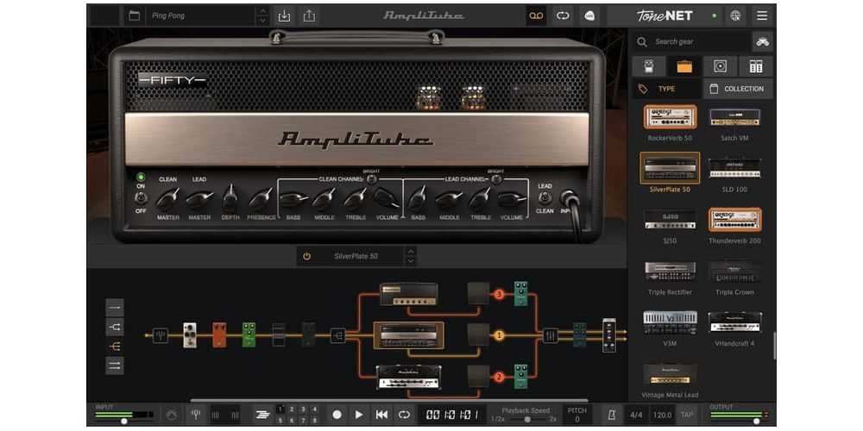863x431 pixels.
Task: Click the metronome icon
Action: click(x=612, y=415)
